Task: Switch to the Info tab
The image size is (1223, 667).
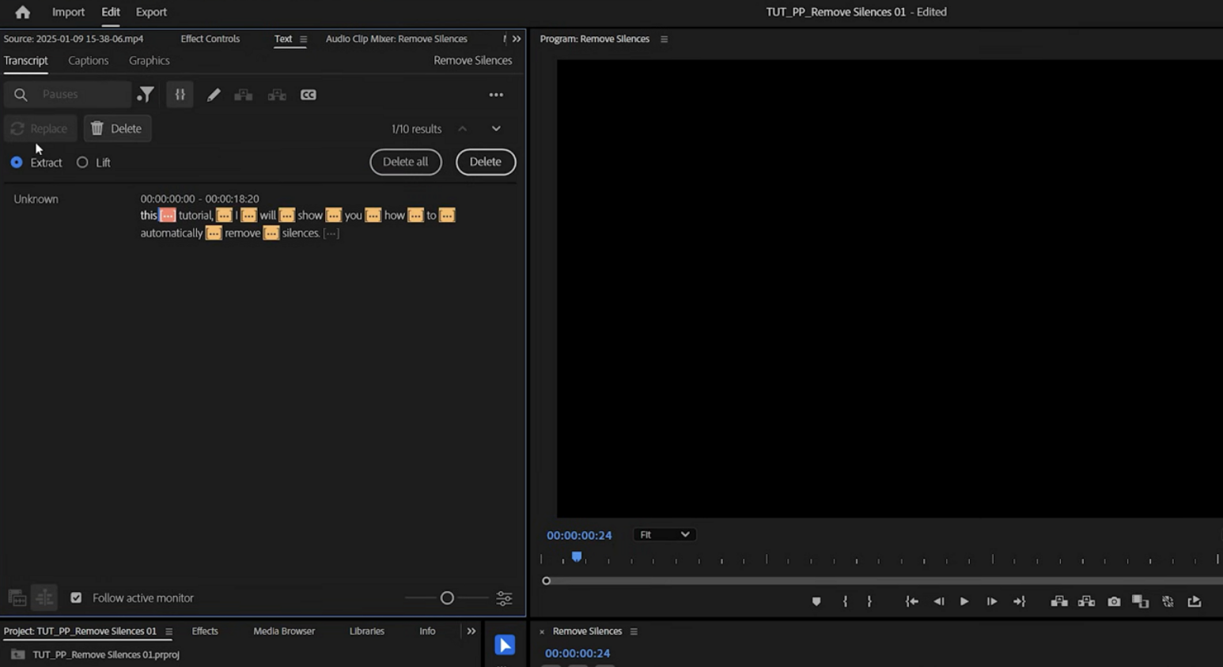Action: pos(427,631)
